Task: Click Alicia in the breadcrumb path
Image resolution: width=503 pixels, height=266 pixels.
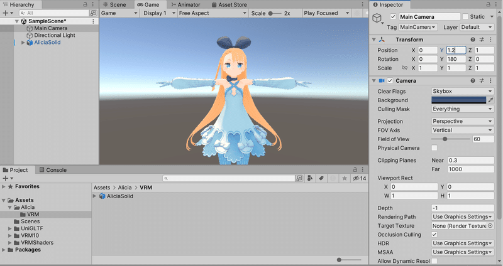Action: 124,188
